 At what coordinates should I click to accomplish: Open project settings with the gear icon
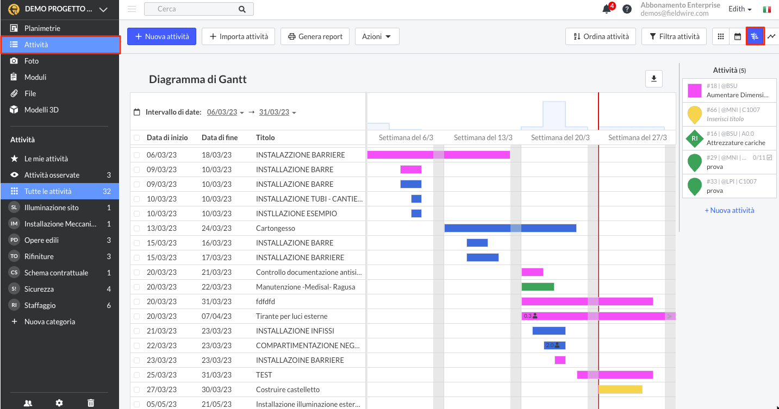(x=59, y=402)
